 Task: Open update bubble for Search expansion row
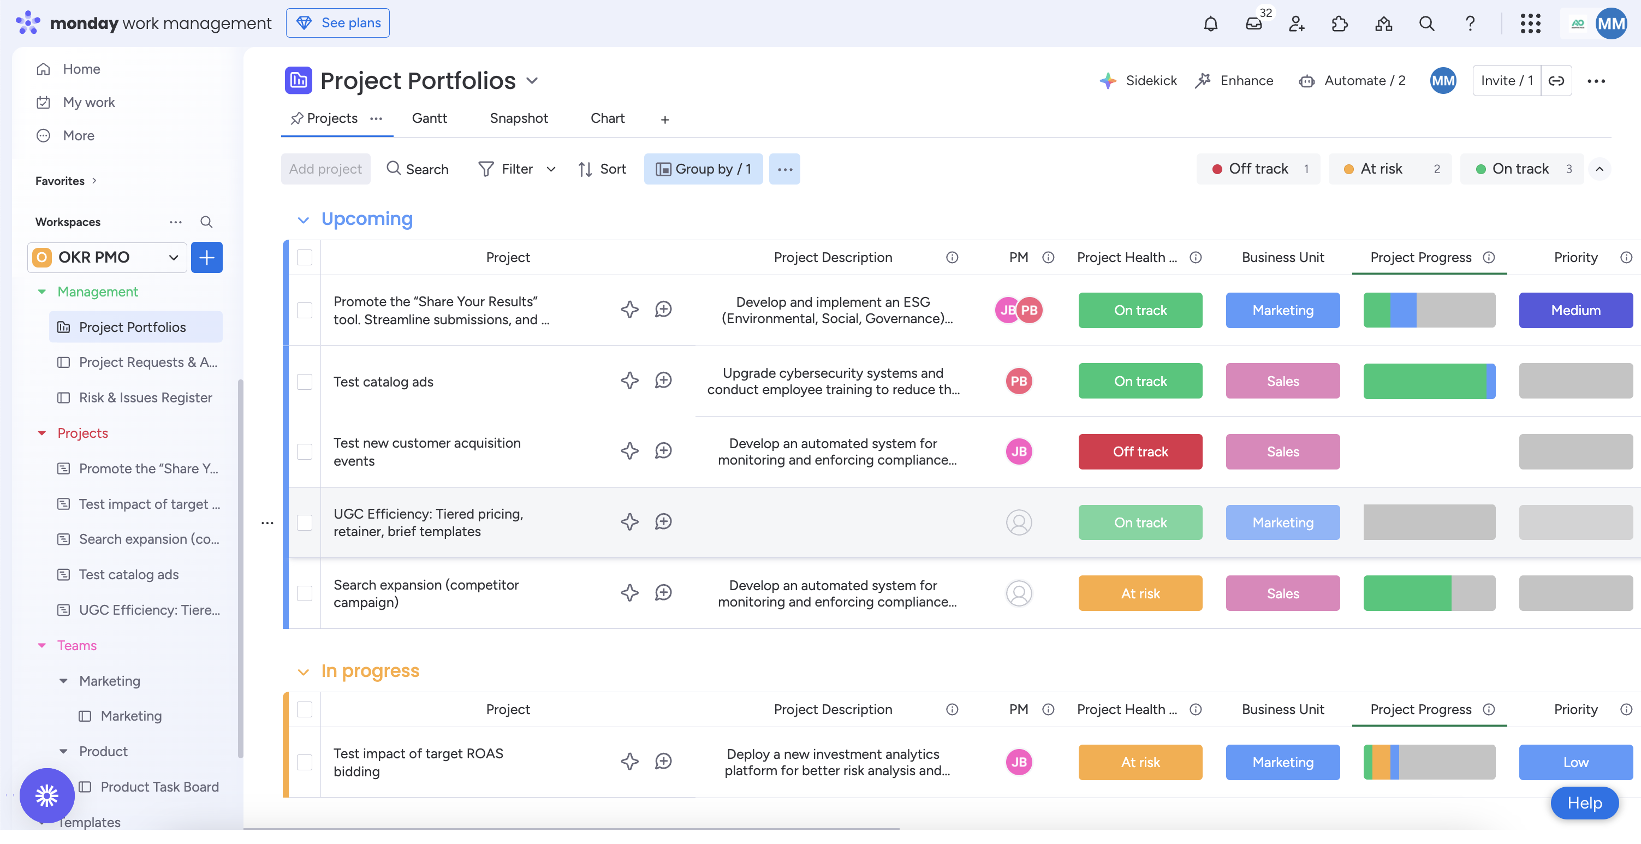pos(663,593)
